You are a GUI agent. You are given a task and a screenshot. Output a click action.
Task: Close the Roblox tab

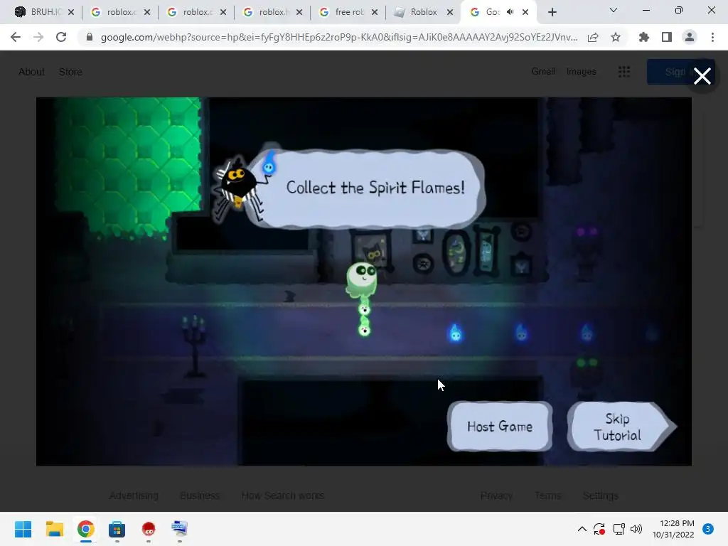(450, 12)
